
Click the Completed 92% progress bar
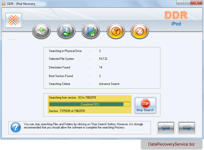click(x=90, y=104)
